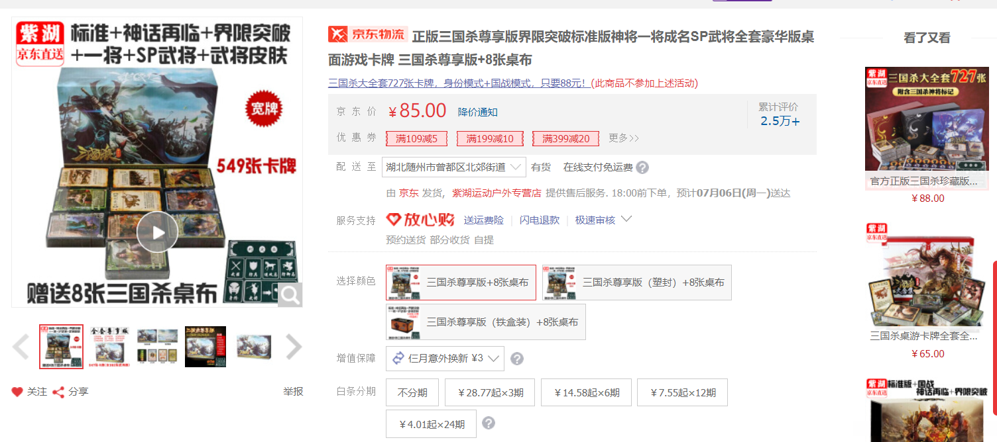This screenshot has height=442, width=997.
Task: Choose ￥7.55起×12期 installment
Action: [x=682, y=392]
